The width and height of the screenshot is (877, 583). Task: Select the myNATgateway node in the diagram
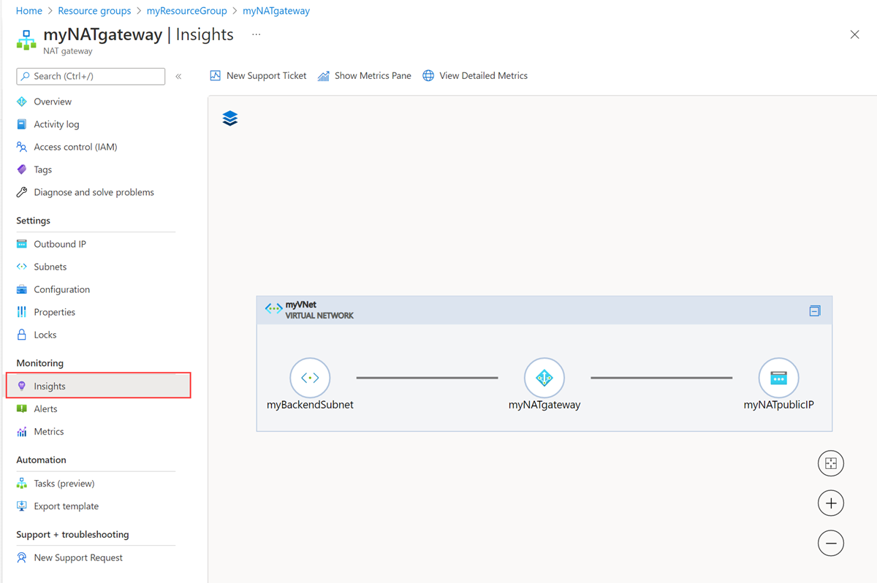(544, 378)
